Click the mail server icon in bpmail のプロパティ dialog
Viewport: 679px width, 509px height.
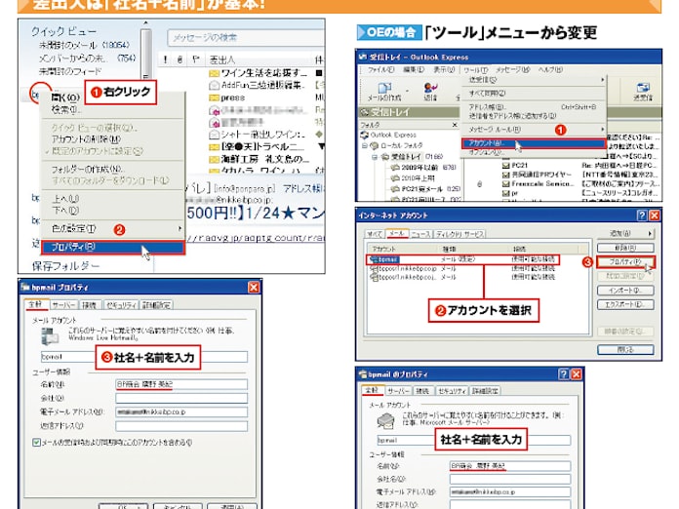point(385,420)
